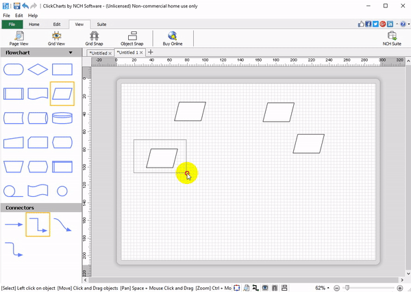This screenshot has height=292, width=411.
Task: Click the Redo arrow in title bar
Action: tap(34, 5)
